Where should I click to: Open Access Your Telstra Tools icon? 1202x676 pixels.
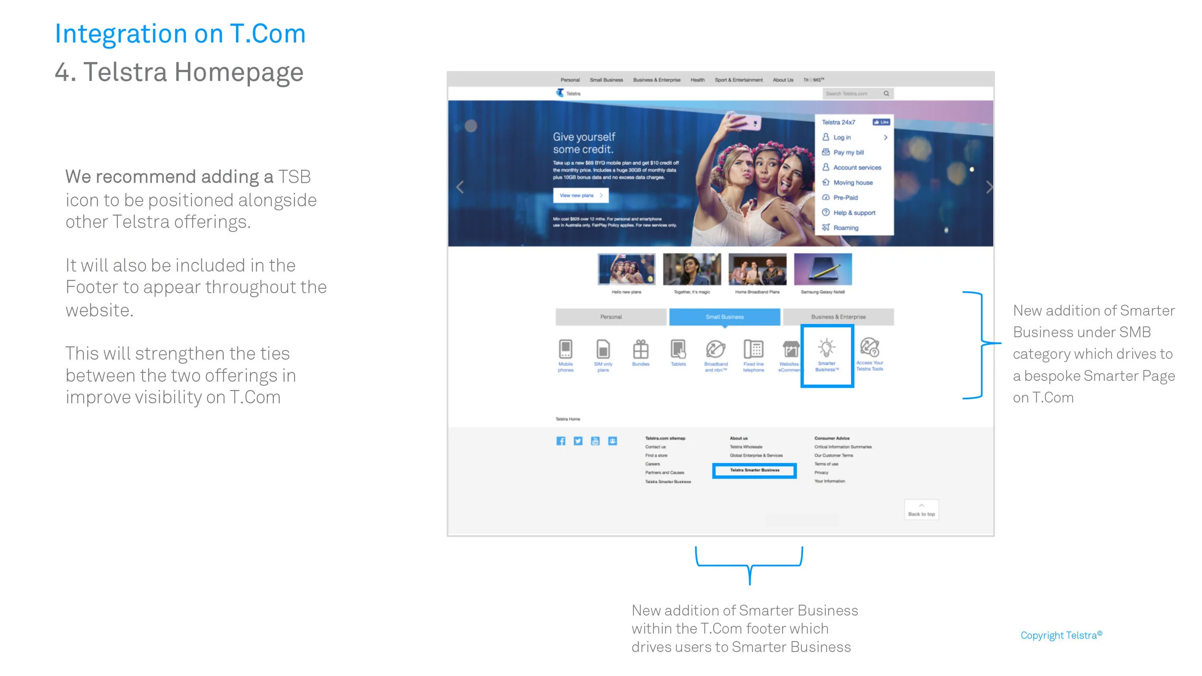[869, 347]
